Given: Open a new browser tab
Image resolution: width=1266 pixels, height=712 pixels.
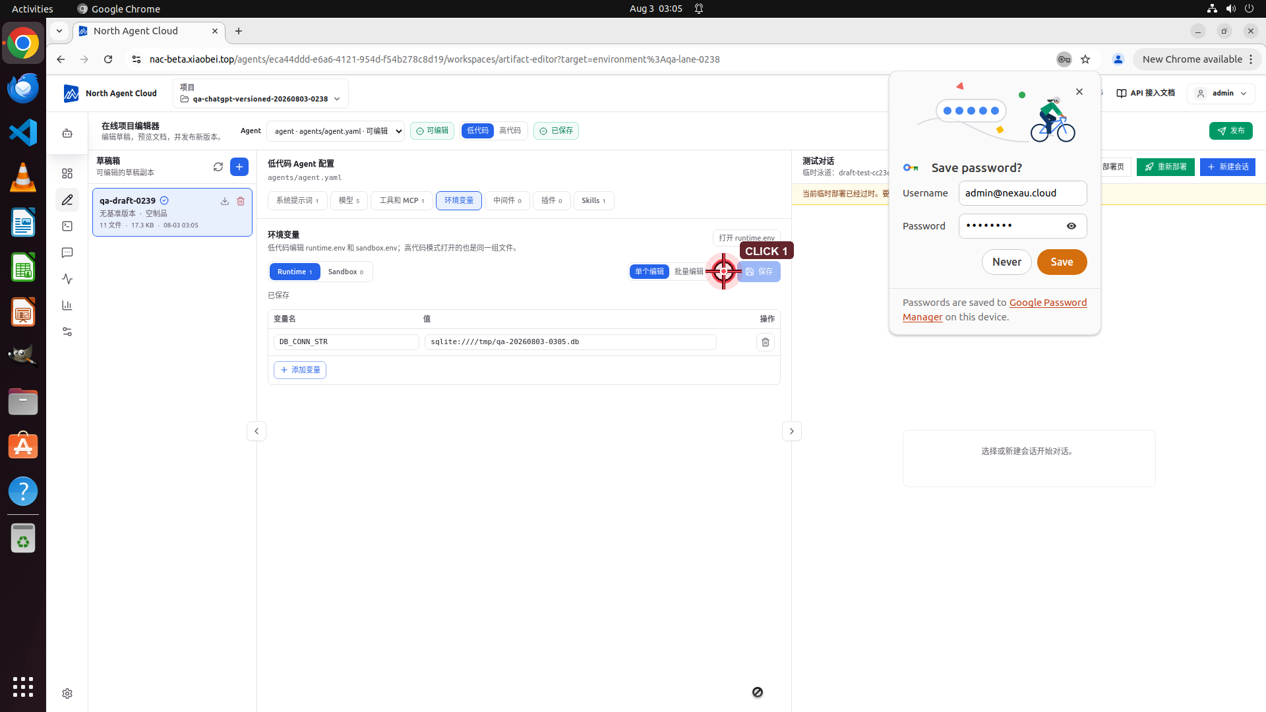Looking at the screenshot, I should [x=239, y=31].
